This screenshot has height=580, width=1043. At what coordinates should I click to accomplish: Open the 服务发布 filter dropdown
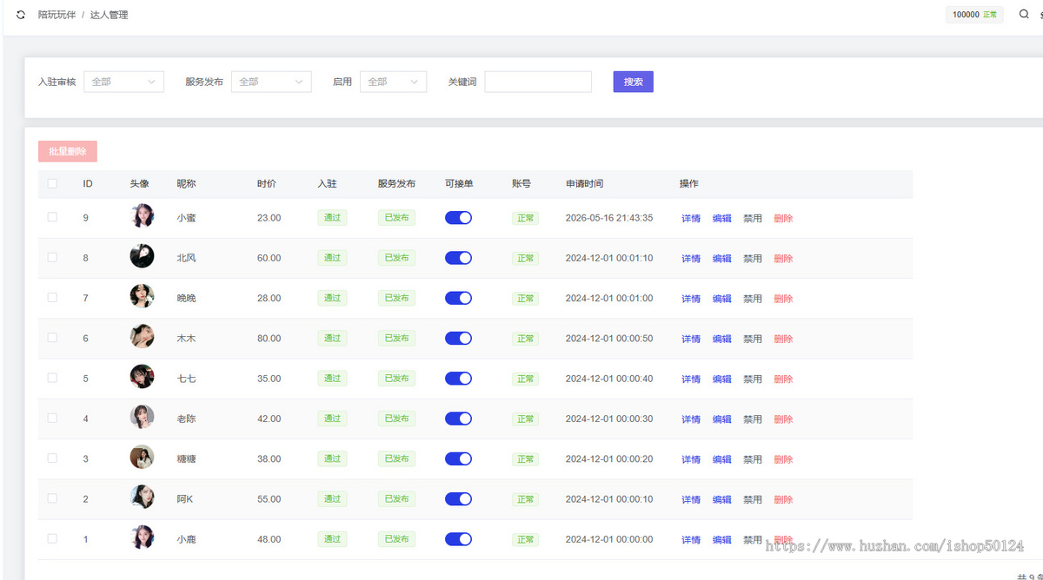coord(271,82)
